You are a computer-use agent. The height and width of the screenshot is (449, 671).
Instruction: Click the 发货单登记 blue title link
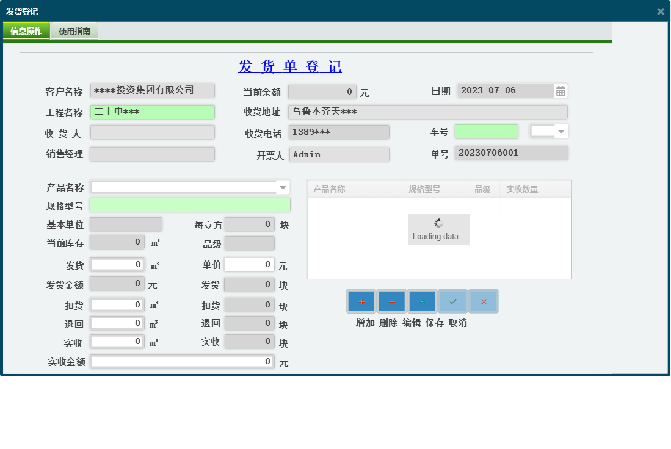pos(288,66)
